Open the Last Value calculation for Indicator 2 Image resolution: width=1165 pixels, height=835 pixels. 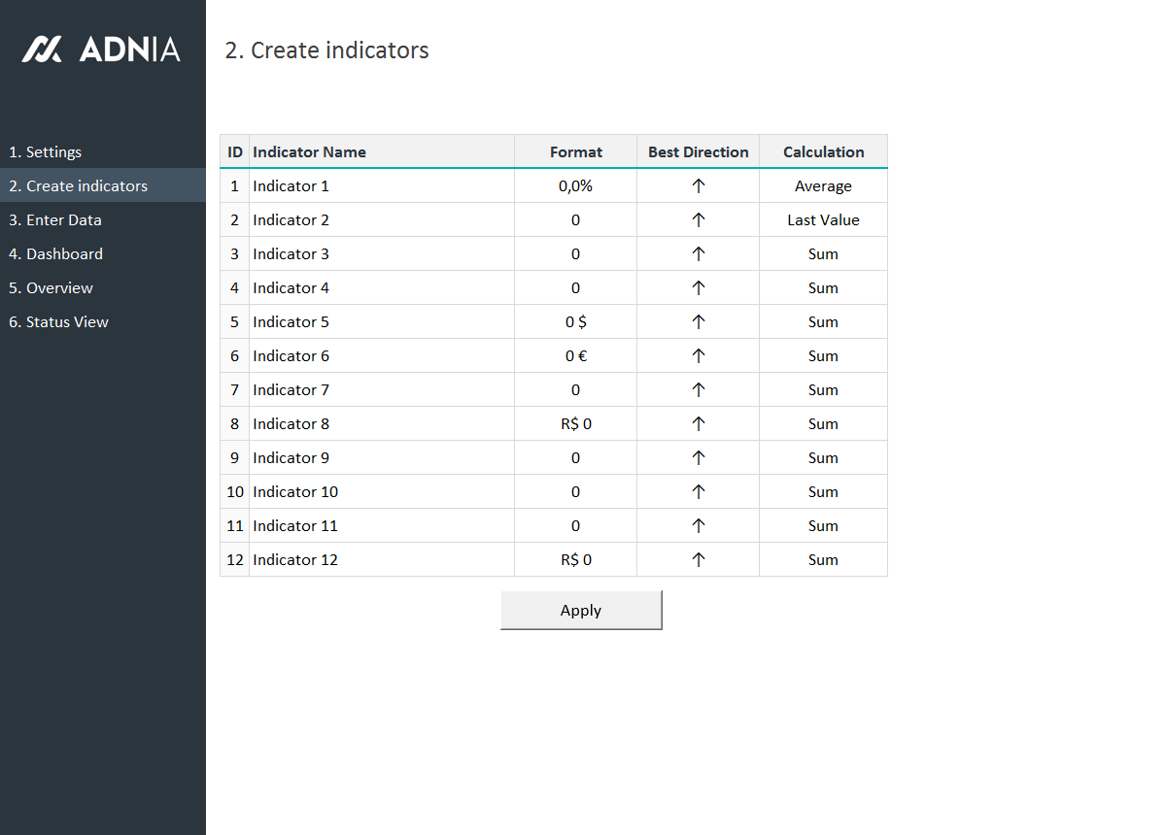pyautogui.click(x=823, y=220)
